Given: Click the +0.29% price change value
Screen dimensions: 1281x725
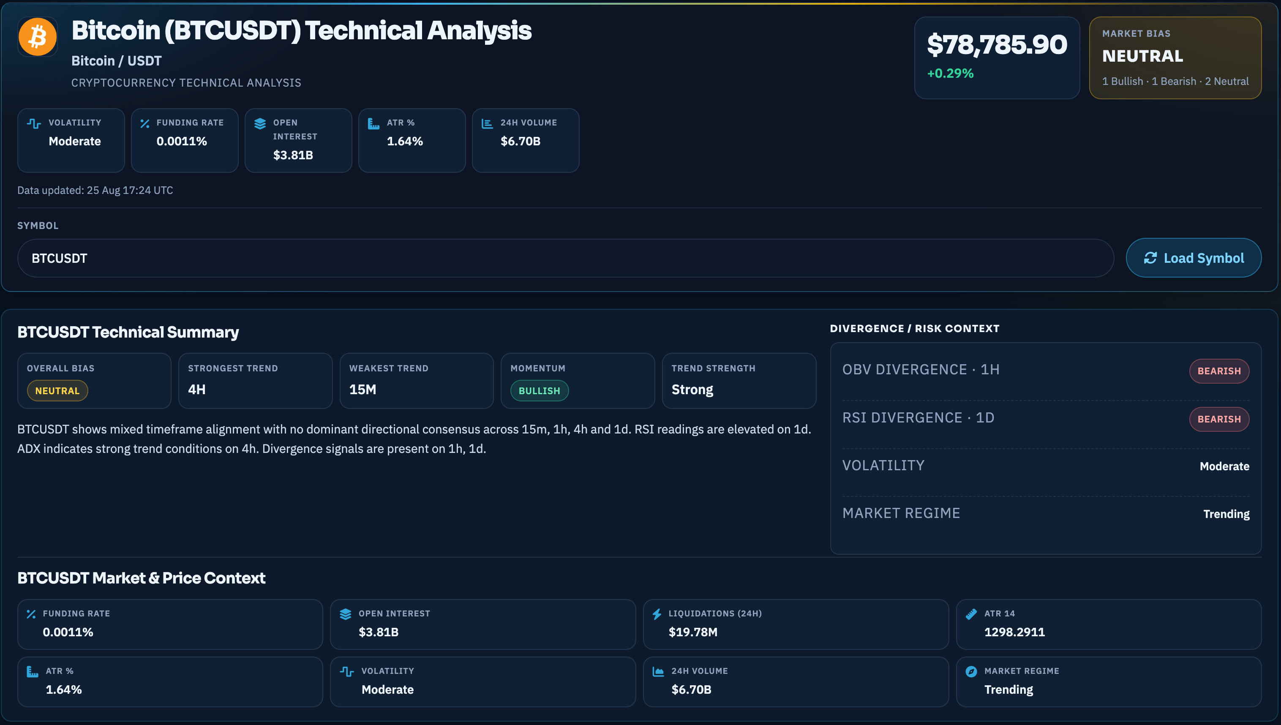Looking at the screenshot, I should tap(950, 73).
